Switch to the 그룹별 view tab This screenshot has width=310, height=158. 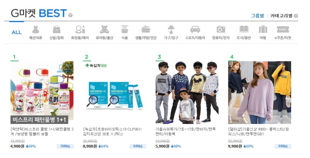click(x=257, y=16)
